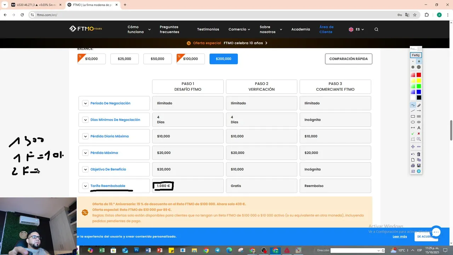Open the live chat bubble

[x=436, y=232]
